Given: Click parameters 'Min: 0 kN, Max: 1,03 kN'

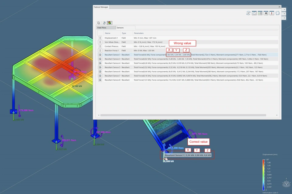Looking at the screenshot, I should [x=144, y=50].
